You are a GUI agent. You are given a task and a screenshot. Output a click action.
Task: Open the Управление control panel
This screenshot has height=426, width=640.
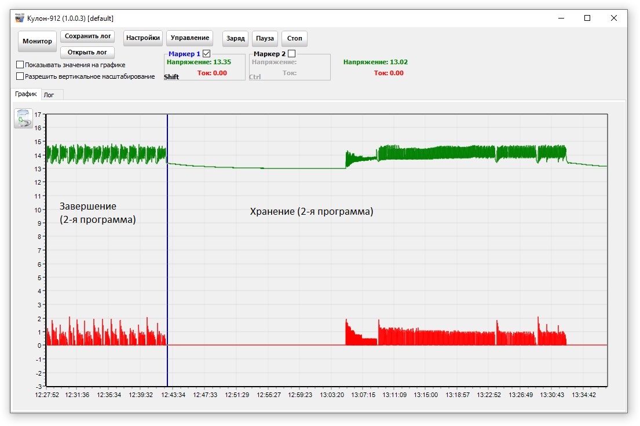189,38
